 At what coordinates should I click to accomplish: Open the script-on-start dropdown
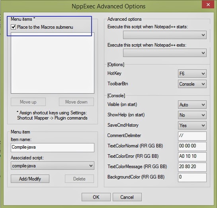click(x=165, y=35)
